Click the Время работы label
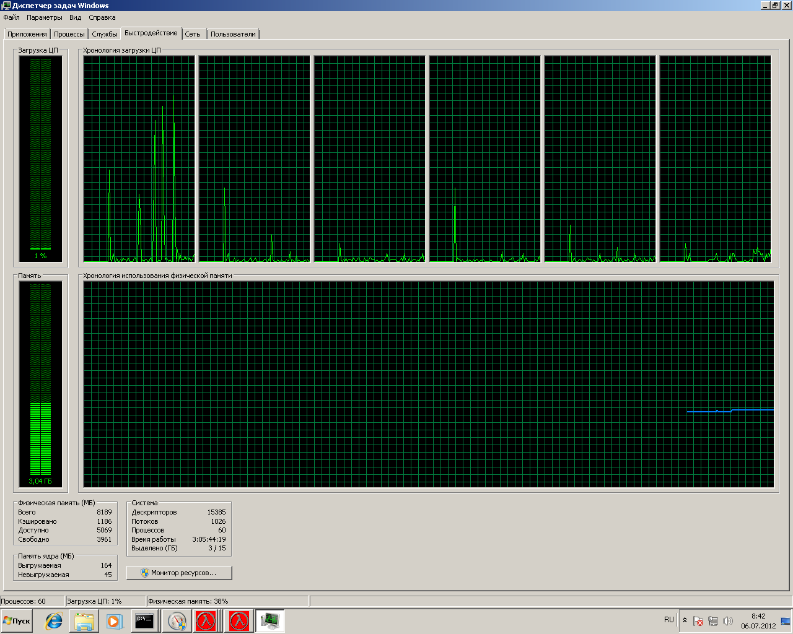793x634 pixels. tap(154, 539)
